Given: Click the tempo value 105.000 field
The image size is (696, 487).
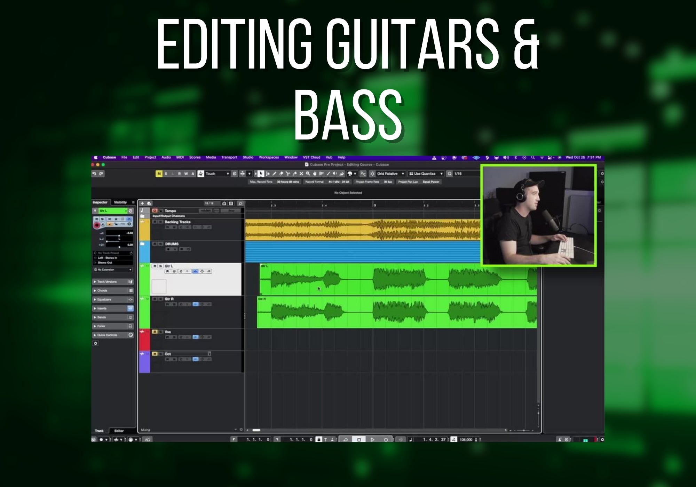Looking at the screenshot, I should [466, 440].
